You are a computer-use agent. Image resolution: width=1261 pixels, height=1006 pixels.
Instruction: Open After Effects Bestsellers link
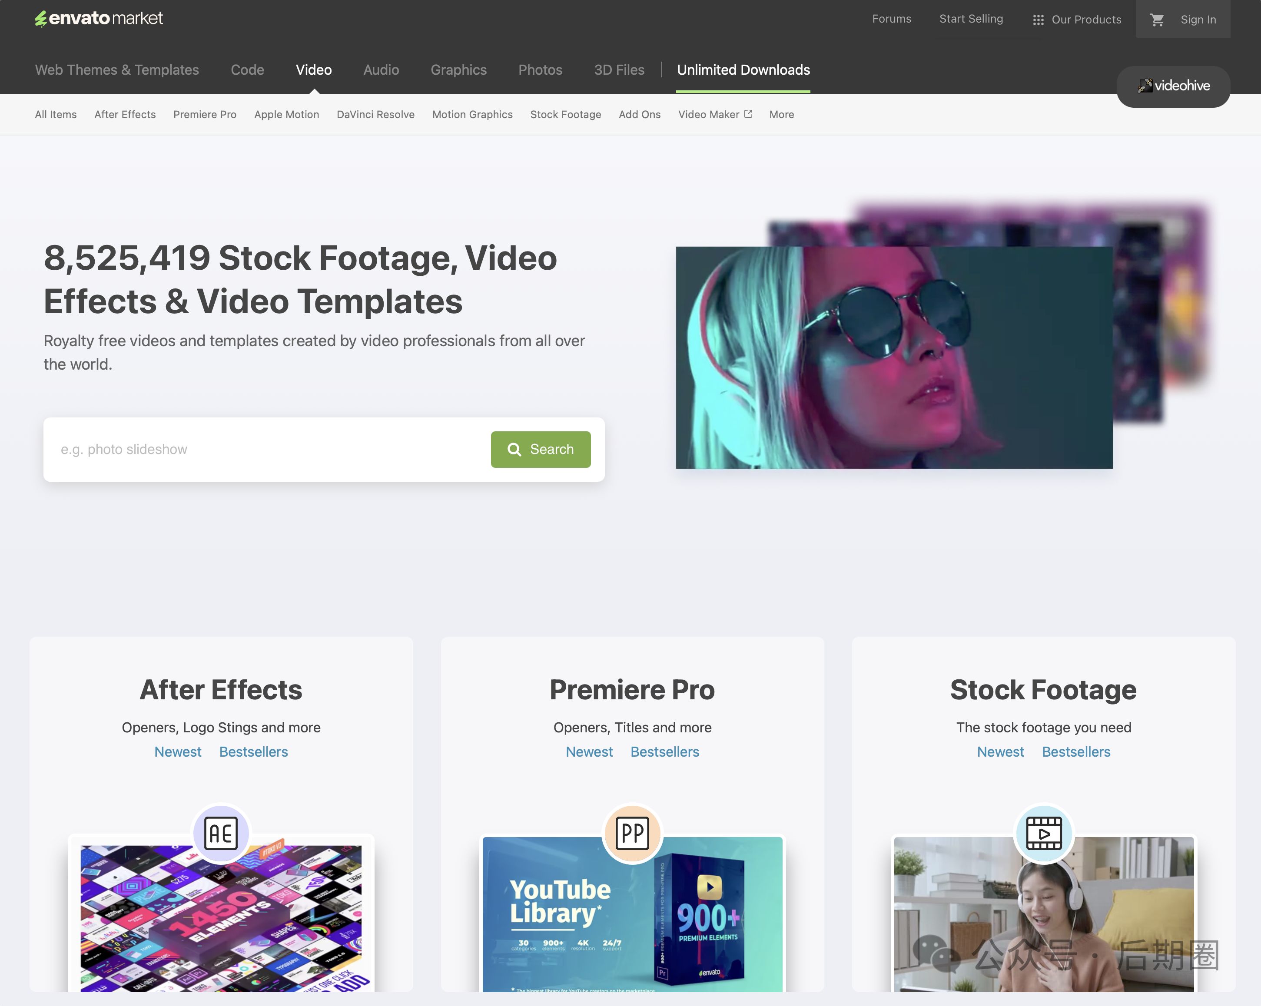253,752
